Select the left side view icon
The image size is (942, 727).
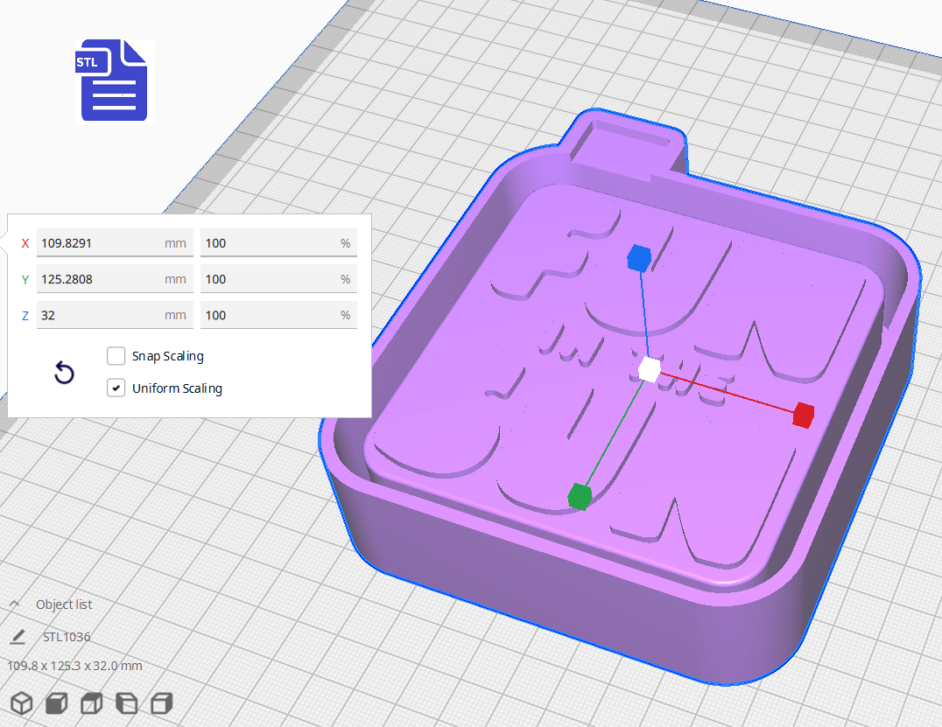126,703
